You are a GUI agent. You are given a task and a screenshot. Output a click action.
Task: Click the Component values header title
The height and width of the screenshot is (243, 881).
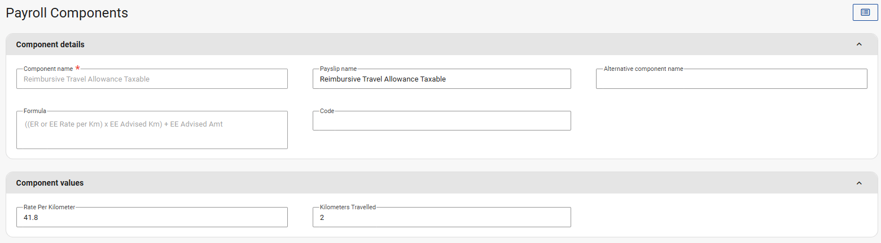(50, 183)
